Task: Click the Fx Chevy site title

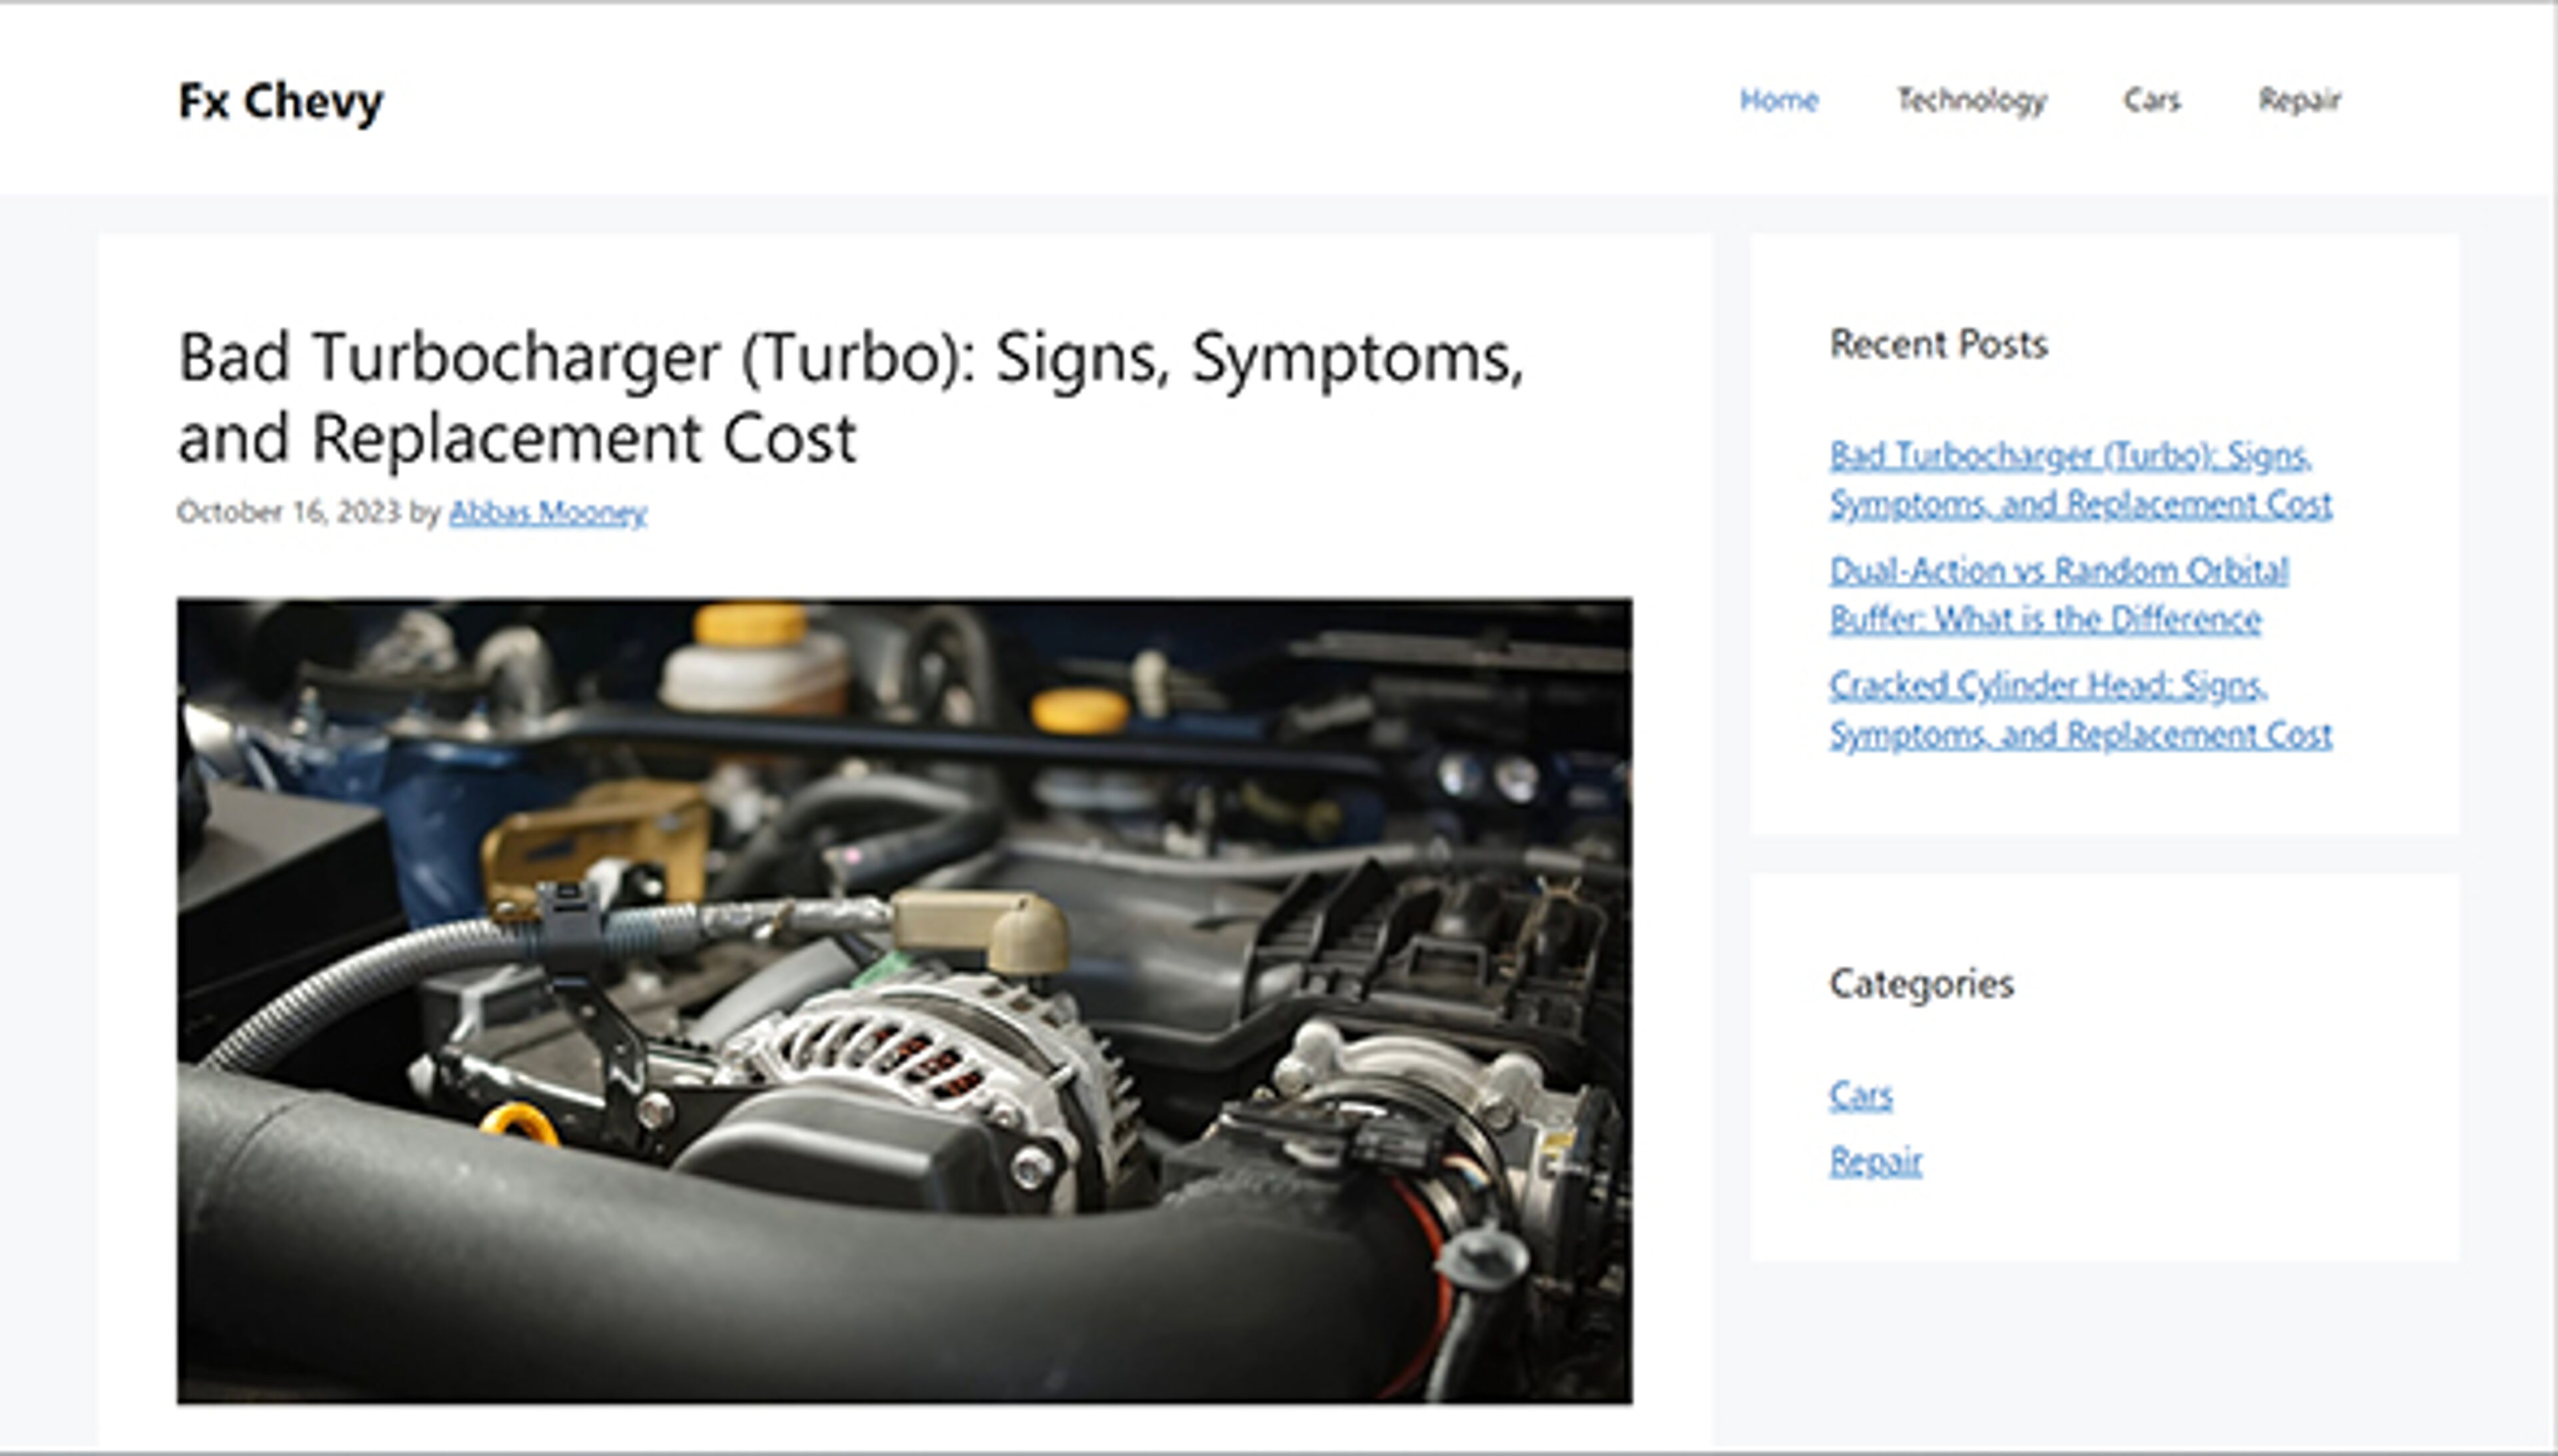Action: [280, 101]
